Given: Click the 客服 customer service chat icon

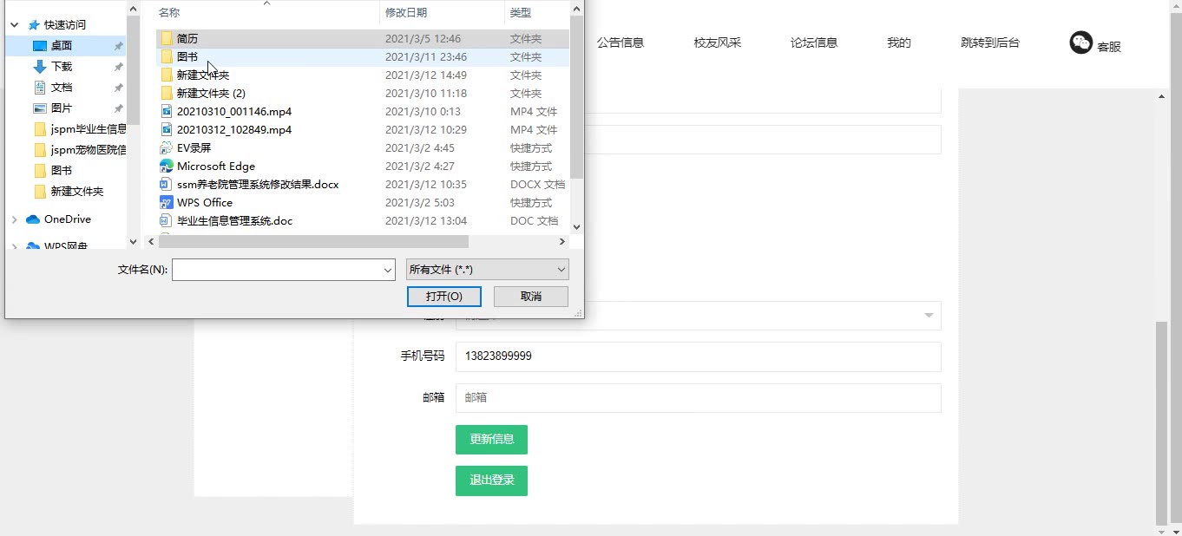Looking at the screenshot, I should (x=1080, y=41).
